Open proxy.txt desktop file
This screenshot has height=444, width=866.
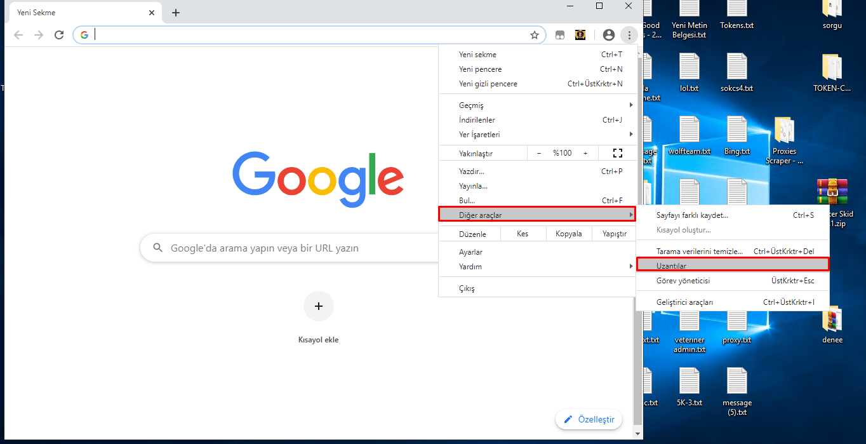[x=737, y=328]
